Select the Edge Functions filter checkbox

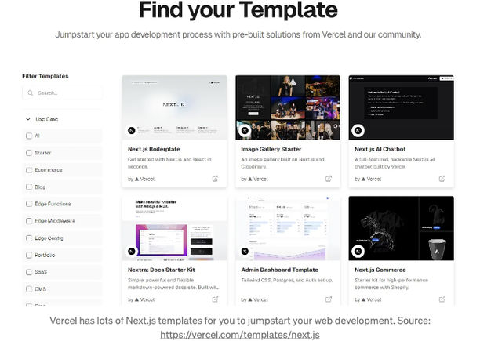pyautogui.click(x=29, y=204)
